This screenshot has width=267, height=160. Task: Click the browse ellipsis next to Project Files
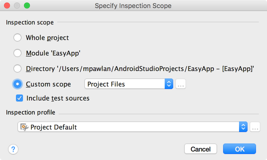[180, 84]
